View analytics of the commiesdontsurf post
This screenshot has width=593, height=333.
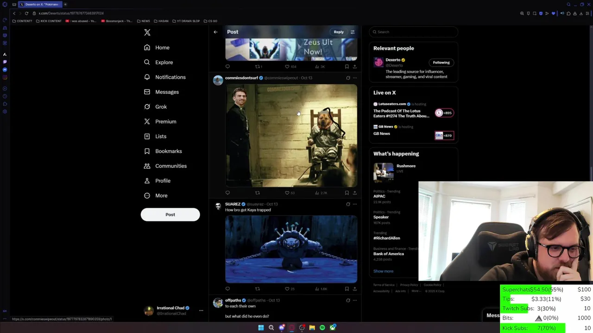pos(321,193)
